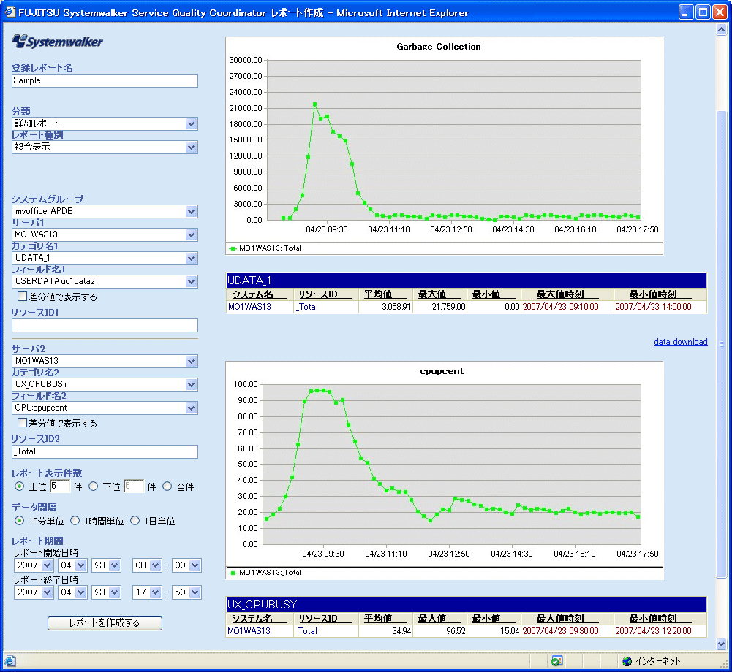Check second 差分値で表示する checkbox under フィールド名2
732x672 pixels.
coord(22,422)
